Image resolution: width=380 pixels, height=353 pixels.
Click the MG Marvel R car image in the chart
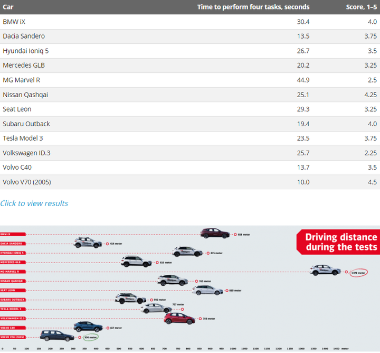(325, 270)
